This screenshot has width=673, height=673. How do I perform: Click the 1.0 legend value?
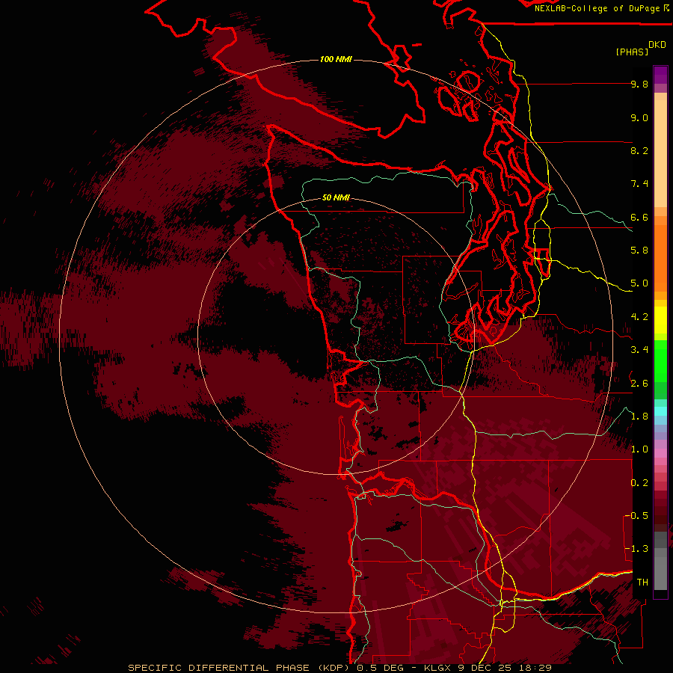pos(639,449)
